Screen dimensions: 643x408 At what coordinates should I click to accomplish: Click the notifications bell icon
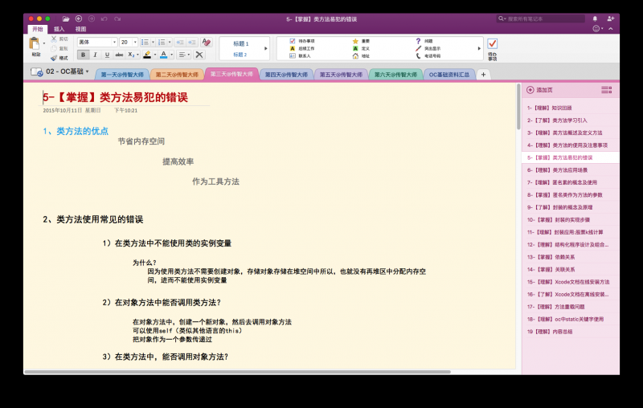[595, 18]
